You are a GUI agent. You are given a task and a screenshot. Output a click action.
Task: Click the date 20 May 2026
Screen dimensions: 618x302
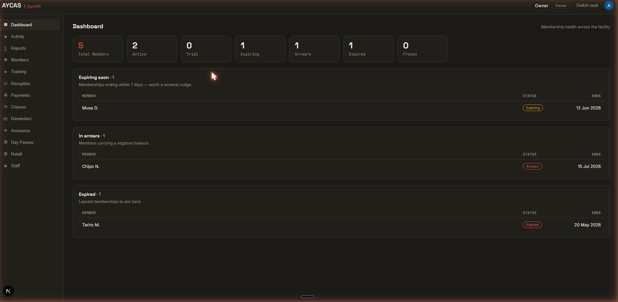pyautogui.click(x=587, y=225)
